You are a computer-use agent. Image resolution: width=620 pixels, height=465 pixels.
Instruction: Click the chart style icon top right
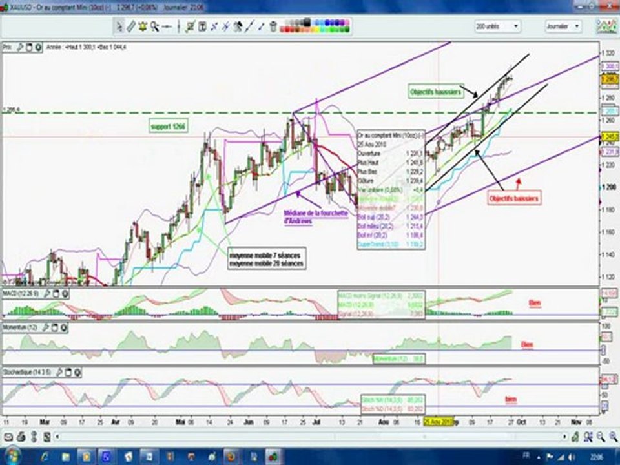pos(606,26)
